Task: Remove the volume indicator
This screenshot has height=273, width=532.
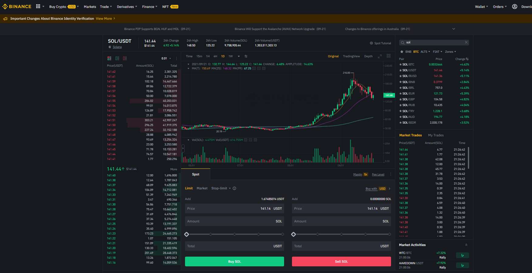Action: coord(255,140)
